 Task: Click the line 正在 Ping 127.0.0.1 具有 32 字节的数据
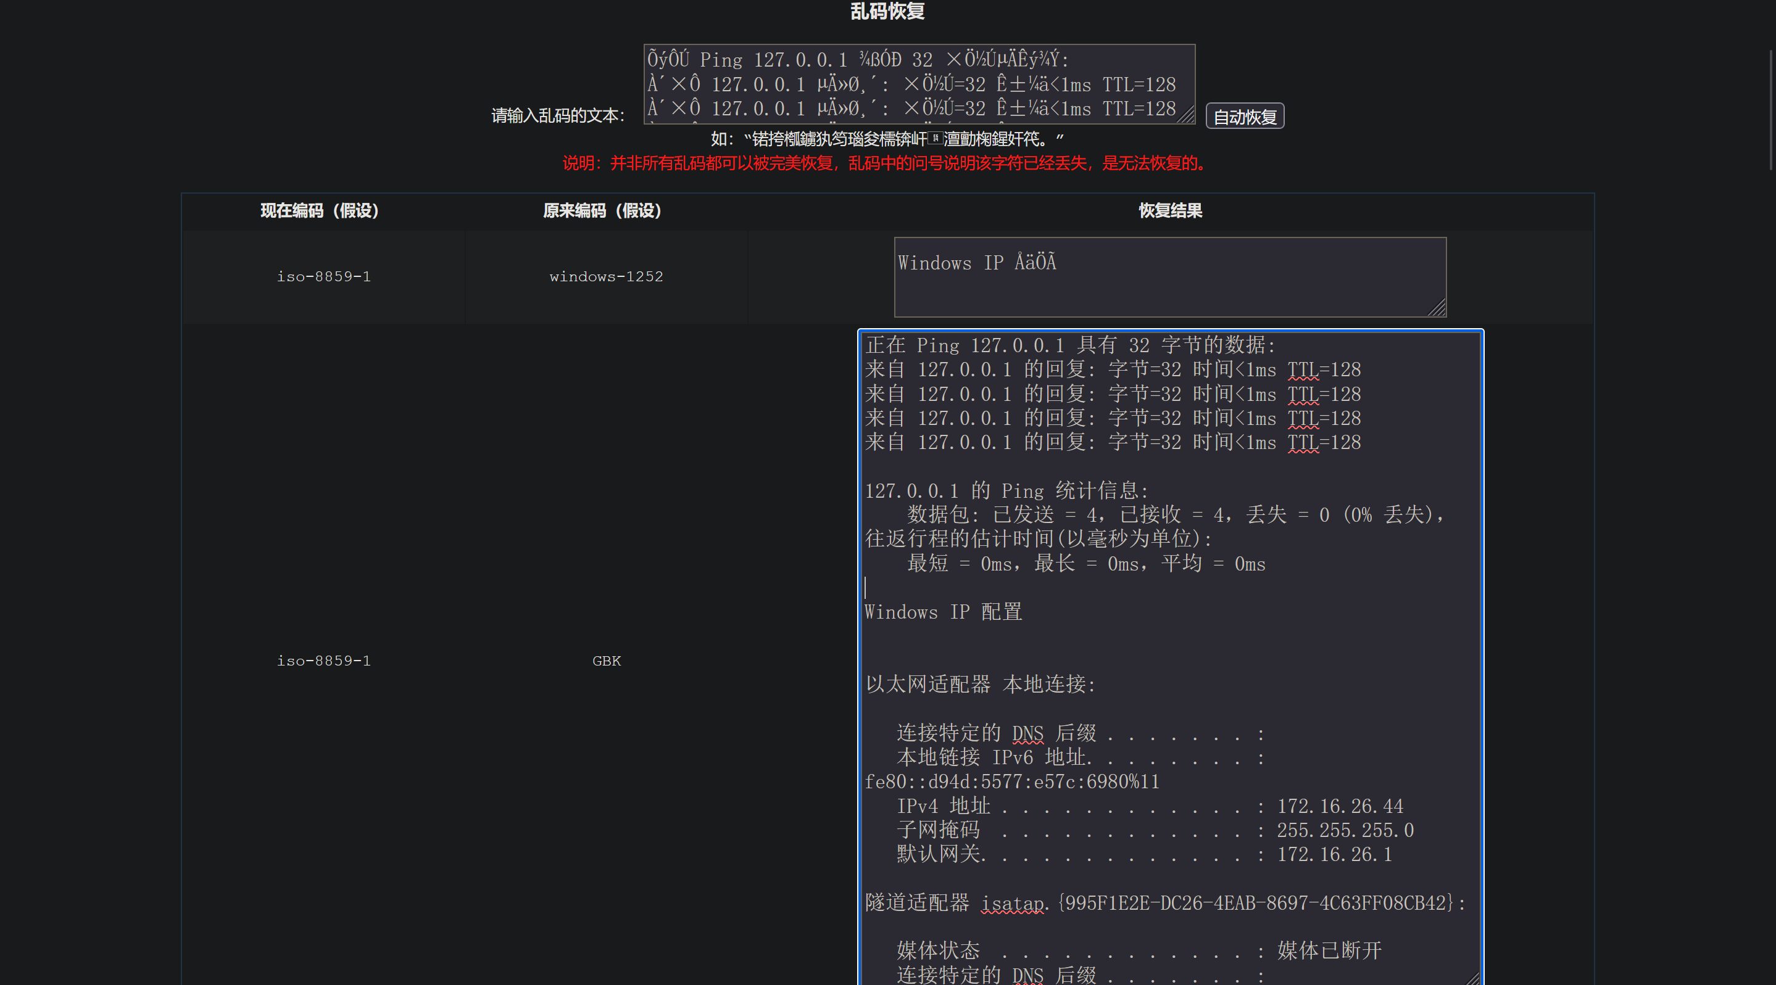1070,345
